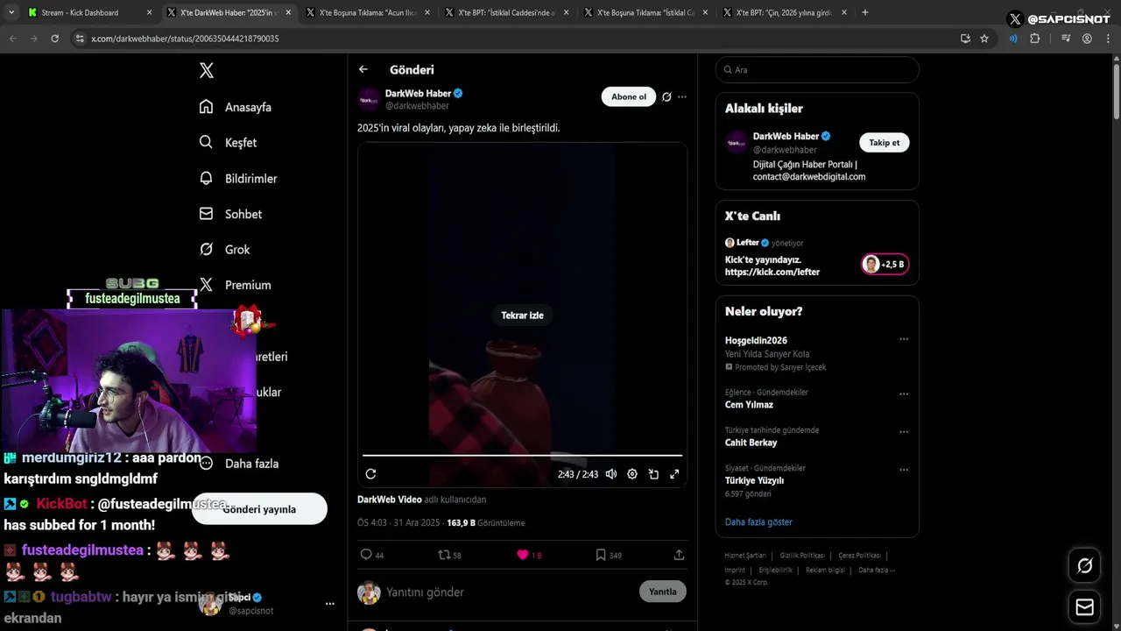1121x631 pixels.
Task: Open the browser profile icon
Action: [x=1087, y=39]
